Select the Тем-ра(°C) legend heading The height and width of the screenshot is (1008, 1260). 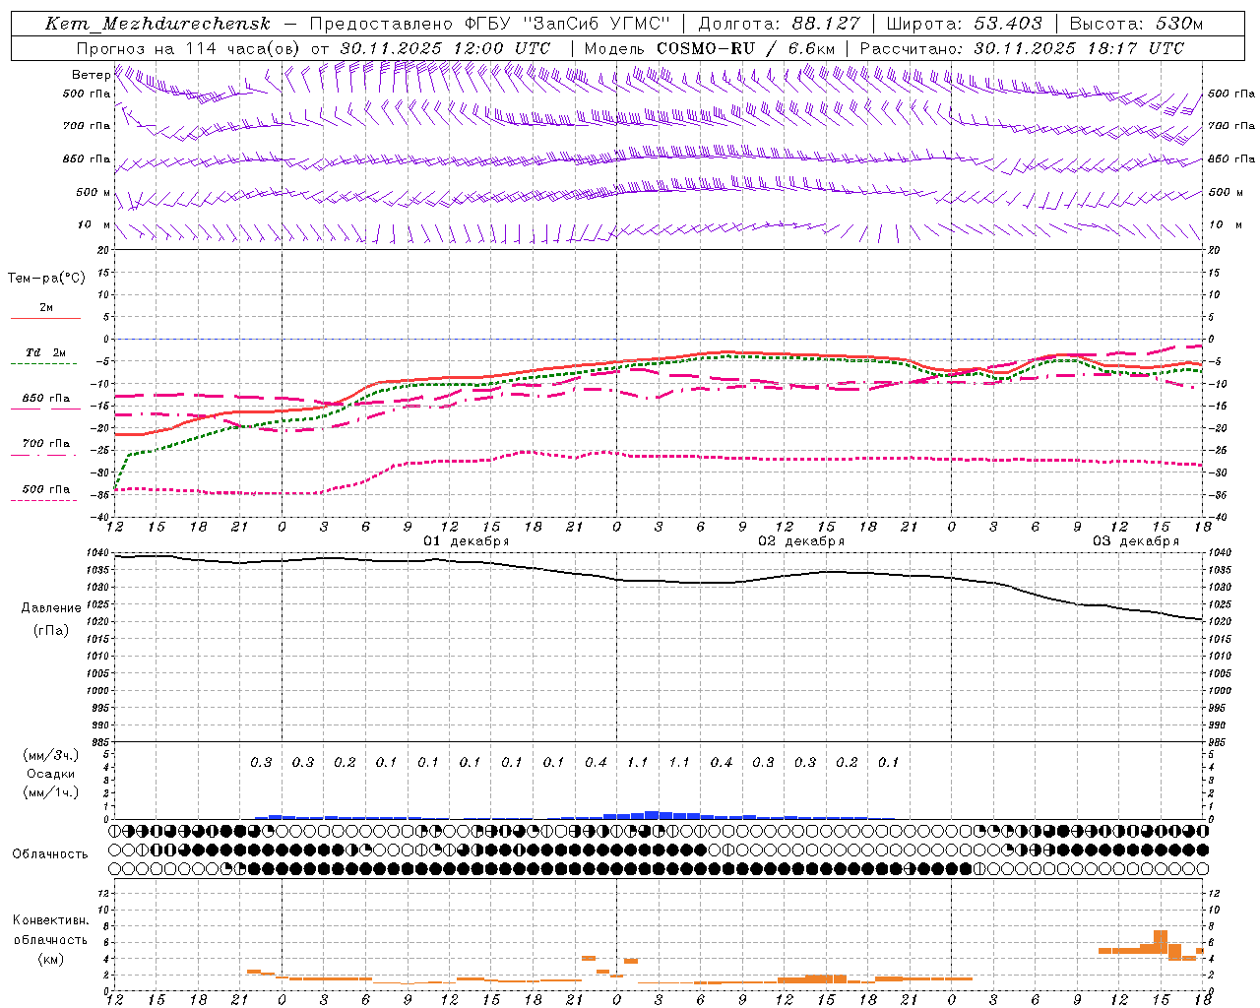(46, 279)
